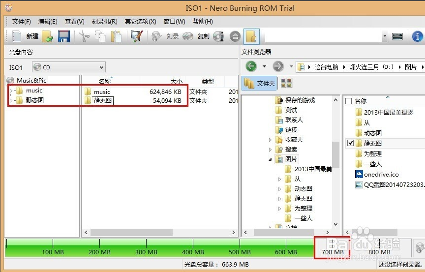Open a compilation with the folder-arrow icon
The height and width of the screenshot is (272, 425).
point(47,36)
